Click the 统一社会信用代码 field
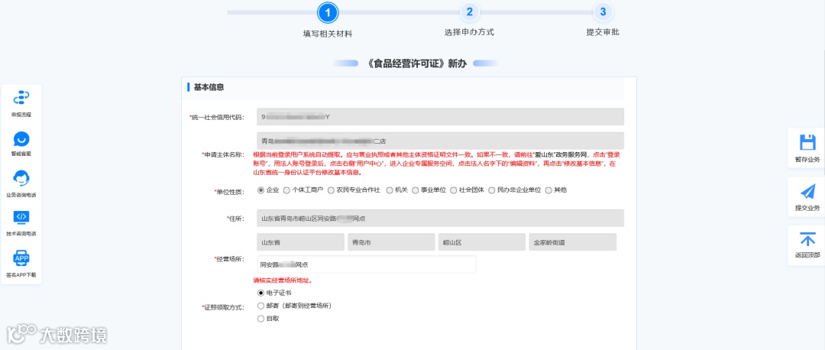 pyautogui.click(x=441, y=117)
